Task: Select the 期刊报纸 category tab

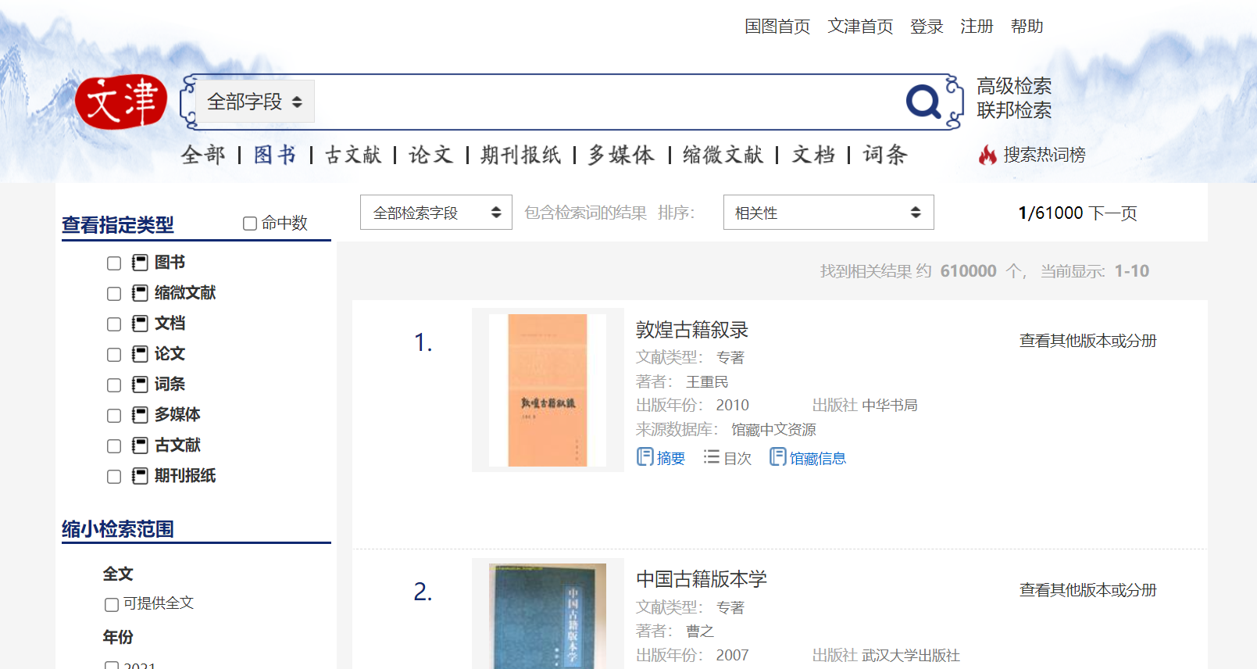Action: [521, 155]
